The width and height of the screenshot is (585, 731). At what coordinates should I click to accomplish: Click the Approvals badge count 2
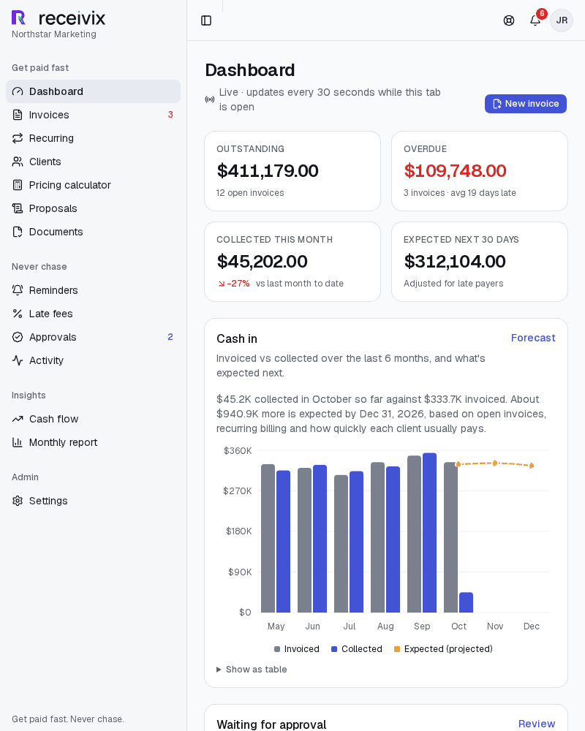pos(170,337)
